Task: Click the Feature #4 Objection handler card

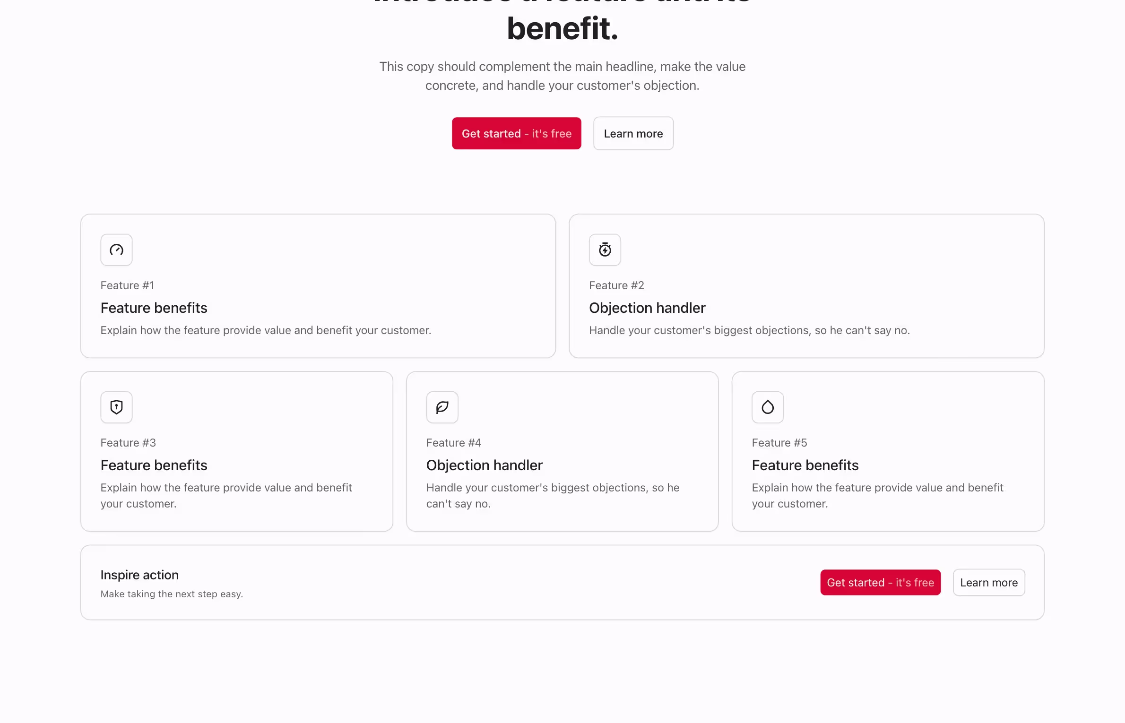Action: point(562,451)
